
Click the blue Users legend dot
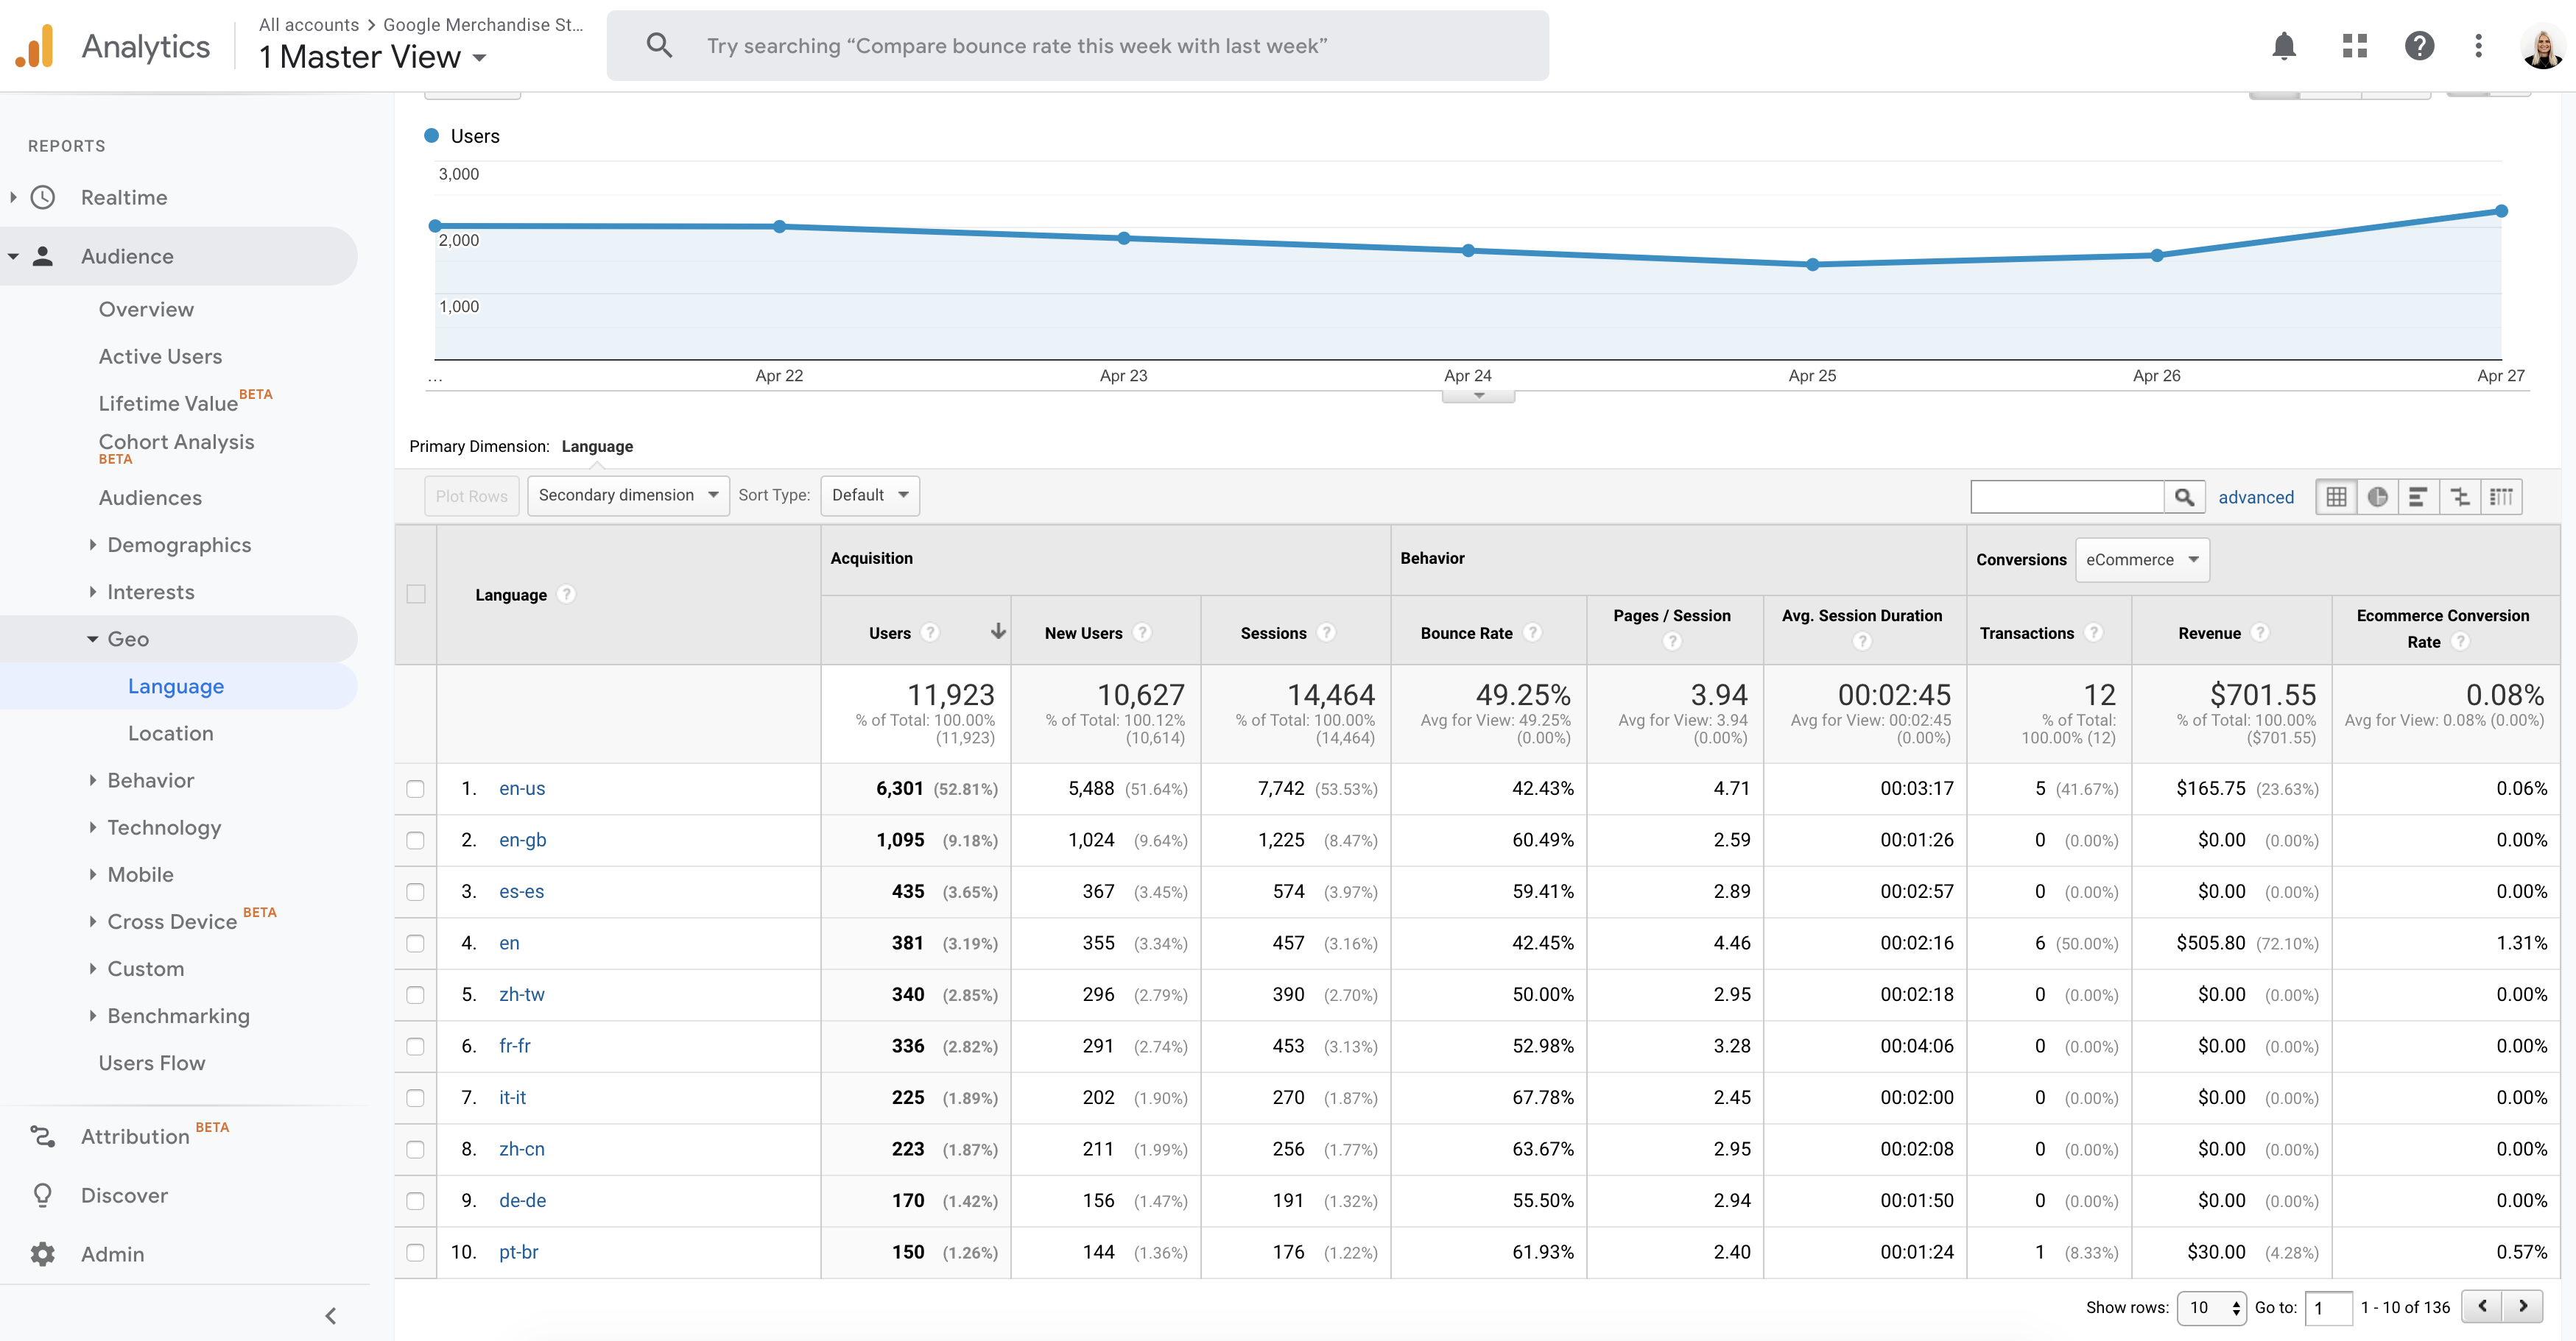(x=432, y=135)
